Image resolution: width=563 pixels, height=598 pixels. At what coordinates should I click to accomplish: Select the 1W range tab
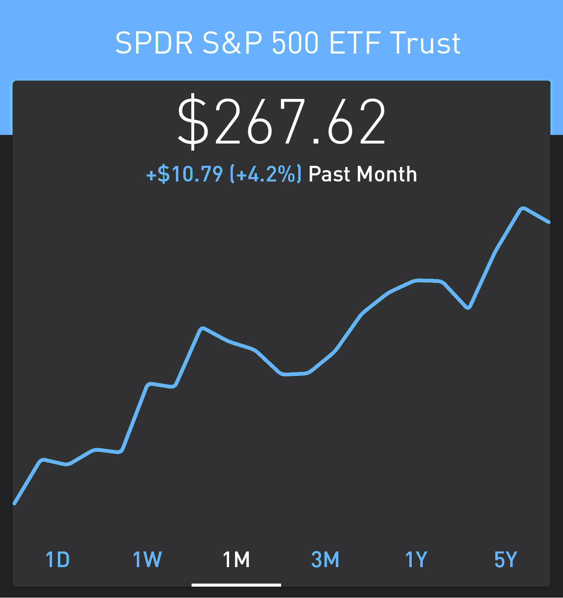pyautogui.click(x=147, y=559)
